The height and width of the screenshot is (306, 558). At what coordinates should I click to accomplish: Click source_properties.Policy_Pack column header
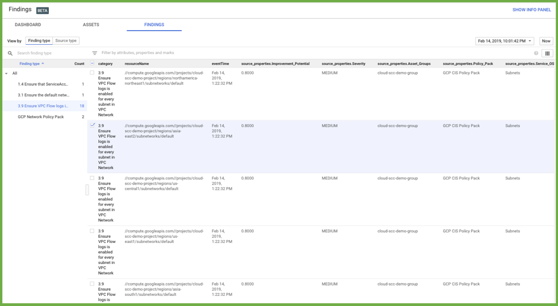click(468, 64)
